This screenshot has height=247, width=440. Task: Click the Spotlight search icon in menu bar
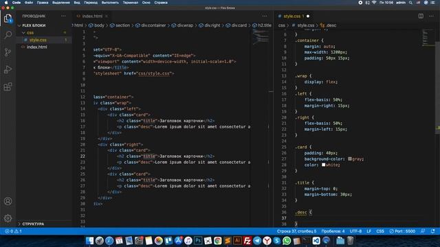click(410, 3)
